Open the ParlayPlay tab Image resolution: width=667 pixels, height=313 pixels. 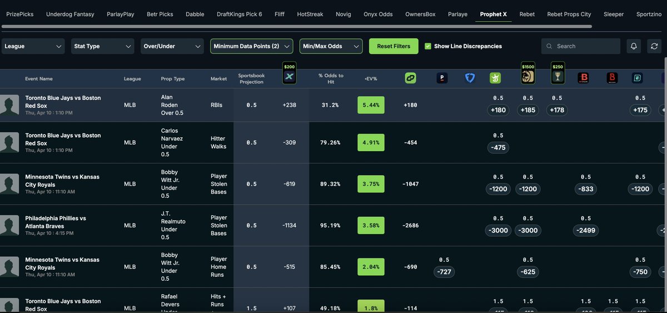click(121, 14)
